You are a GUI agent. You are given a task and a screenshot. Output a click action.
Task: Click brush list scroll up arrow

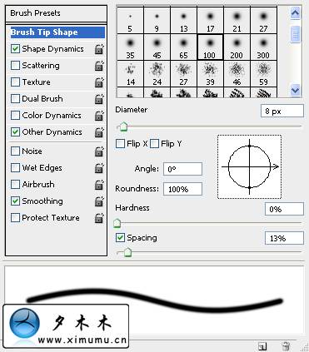pos(295,12)
